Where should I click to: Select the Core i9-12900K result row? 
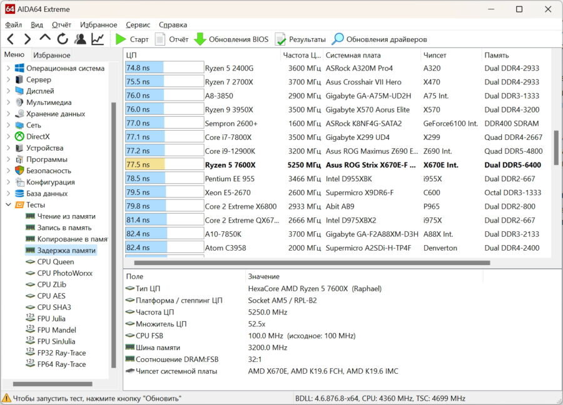coord(337,151)
